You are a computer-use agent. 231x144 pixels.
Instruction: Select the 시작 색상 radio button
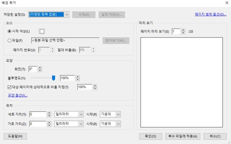[10, 31]
